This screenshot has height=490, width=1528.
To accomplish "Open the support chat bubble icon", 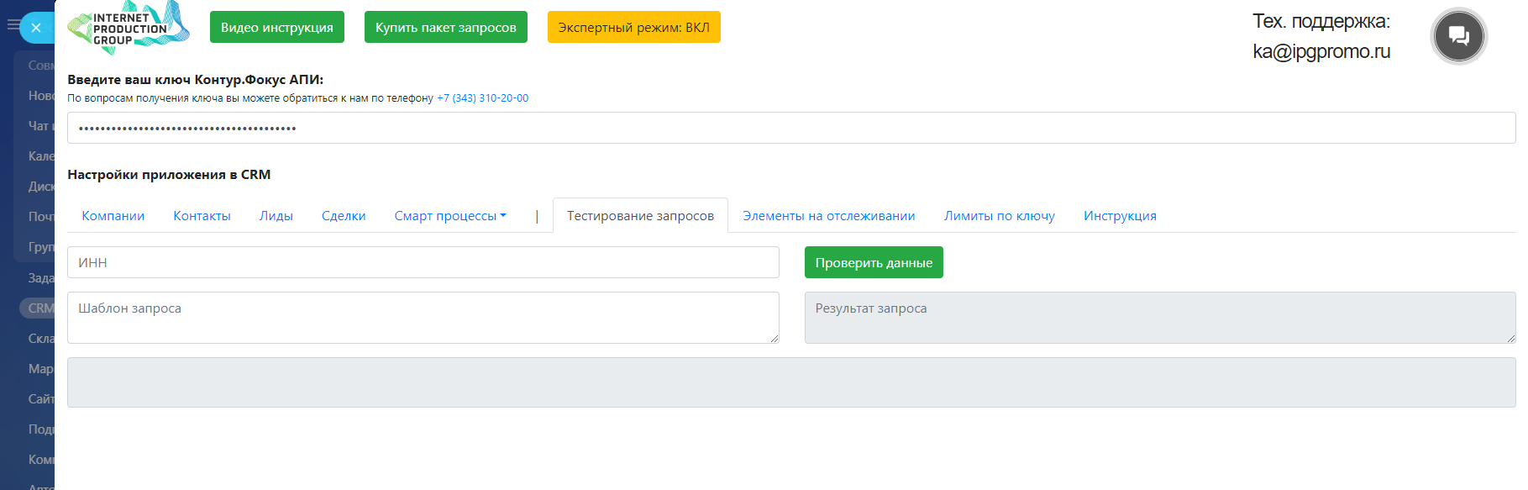I will 1458,36.
